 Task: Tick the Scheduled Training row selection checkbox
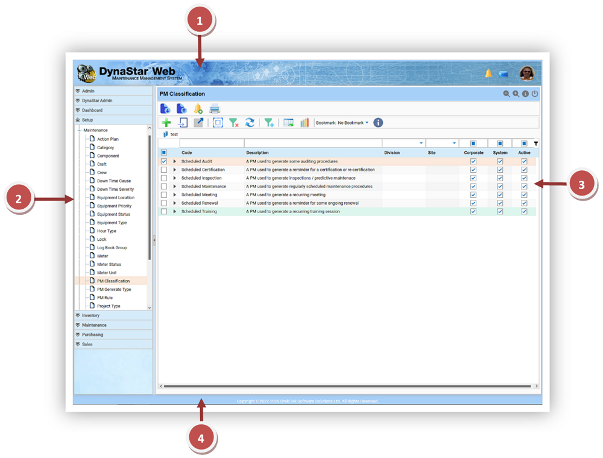[x=164, y=211]
